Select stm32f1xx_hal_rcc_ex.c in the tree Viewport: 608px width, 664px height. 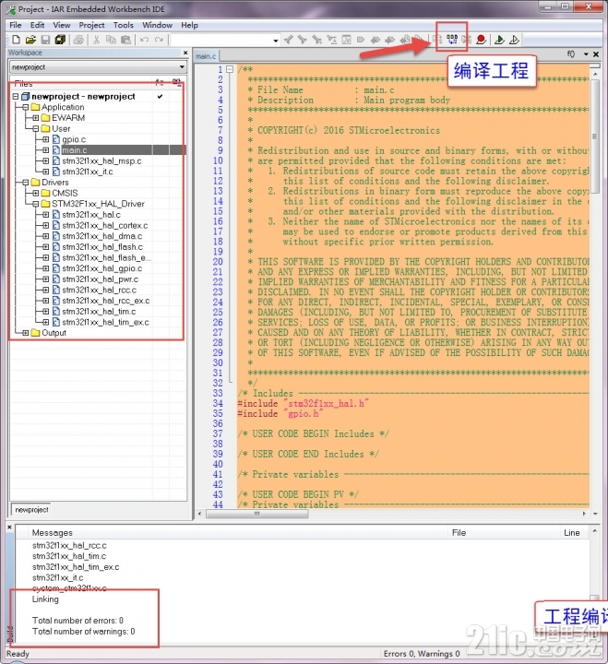point(105,301)
